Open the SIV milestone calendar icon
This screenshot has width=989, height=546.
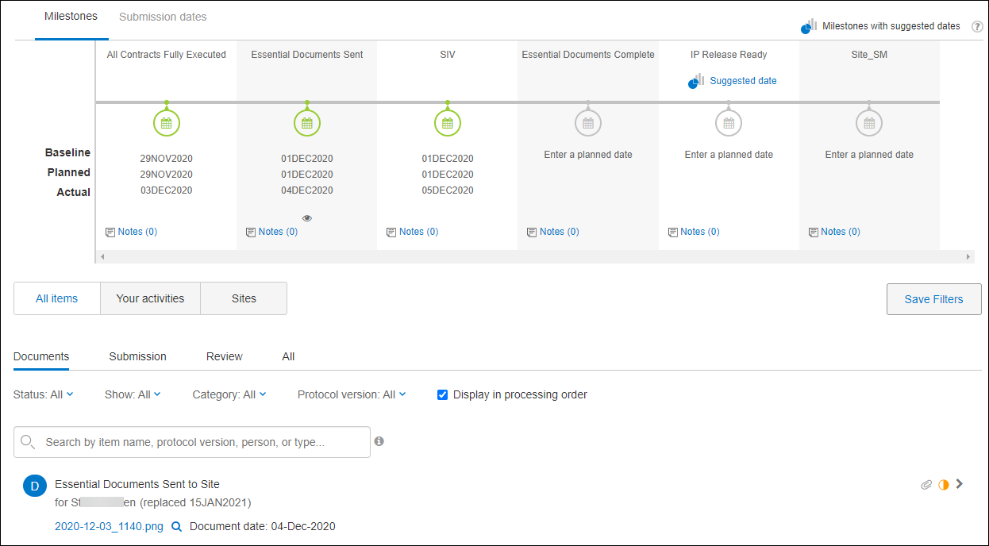click(448, 123)
